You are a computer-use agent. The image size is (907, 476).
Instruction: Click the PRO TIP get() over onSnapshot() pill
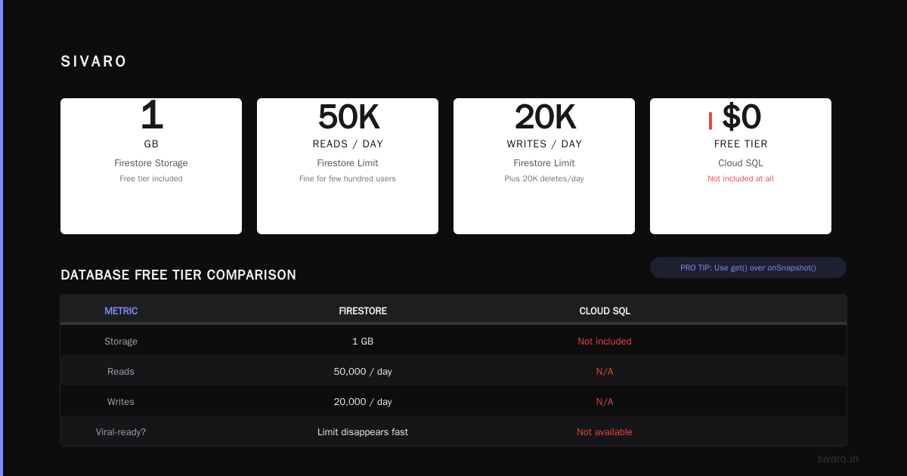pos(748,267)
